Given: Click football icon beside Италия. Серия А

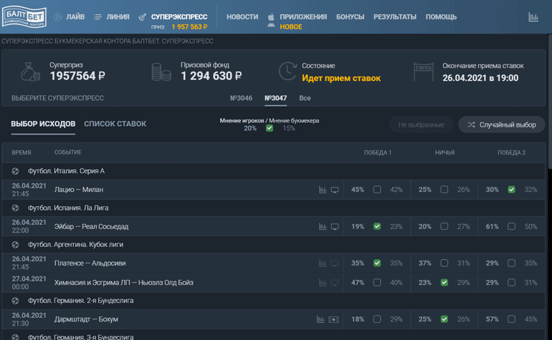Looking at the screenshot, I should tap(15, 171).
